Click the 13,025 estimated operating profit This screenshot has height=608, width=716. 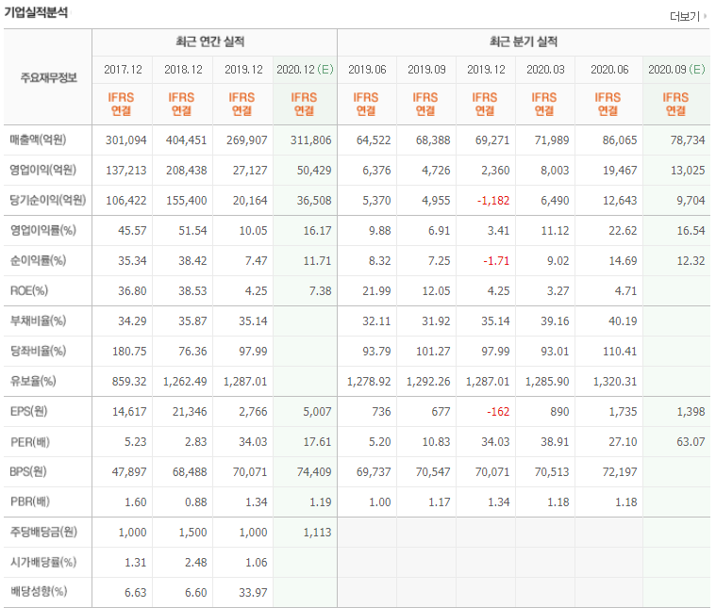(688, 171)
